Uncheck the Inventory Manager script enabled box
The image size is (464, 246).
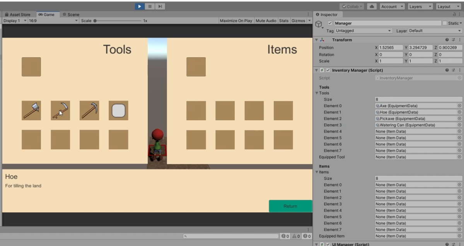click(328, 70)
